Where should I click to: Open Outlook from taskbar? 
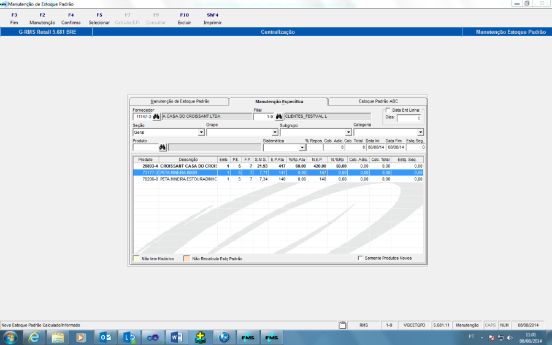point(105,338)
